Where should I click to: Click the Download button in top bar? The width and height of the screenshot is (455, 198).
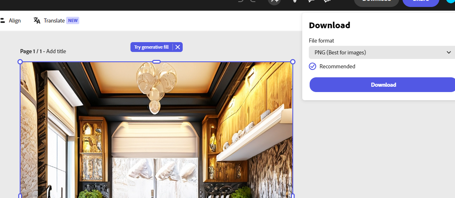[x=377, y=2]
